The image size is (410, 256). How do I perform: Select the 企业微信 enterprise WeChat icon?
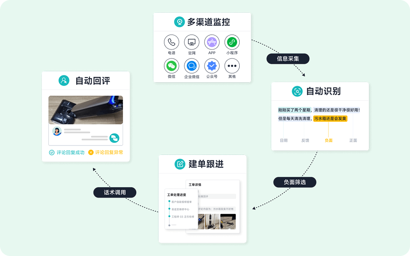click(191, 66)
